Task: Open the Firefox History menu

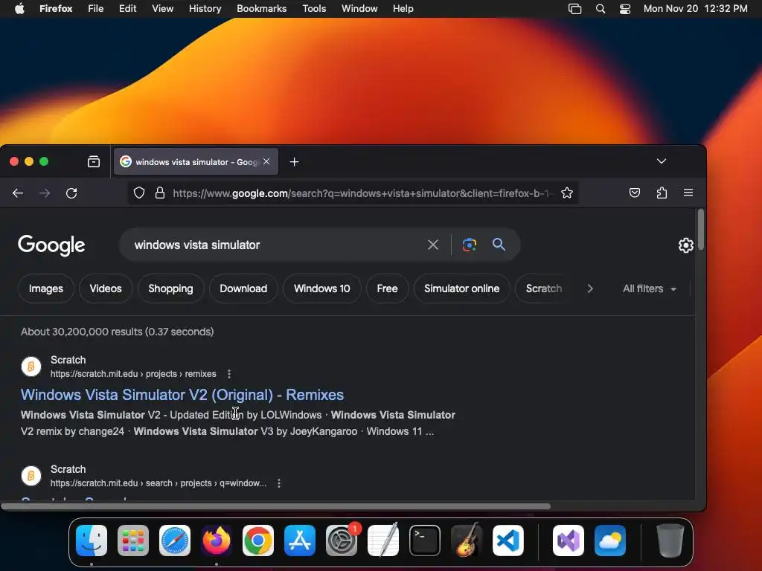Action: (x=205, y=8)
